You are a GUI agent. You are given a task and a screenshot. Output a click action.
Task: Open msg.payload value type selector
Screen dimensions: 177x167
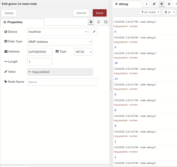[29, 72]
